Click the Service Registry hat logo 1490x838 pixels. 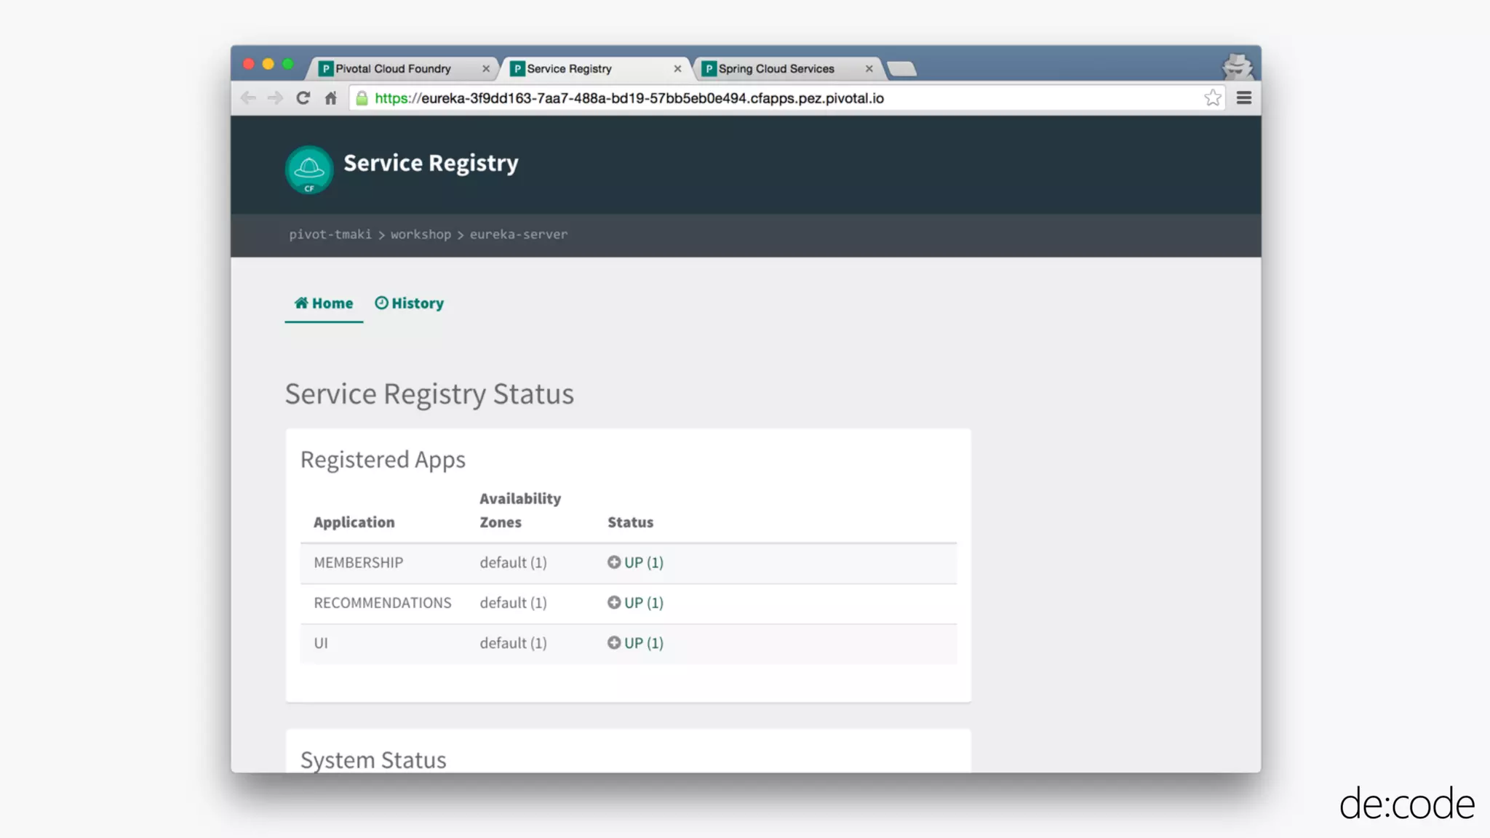(x=309, y=169)
